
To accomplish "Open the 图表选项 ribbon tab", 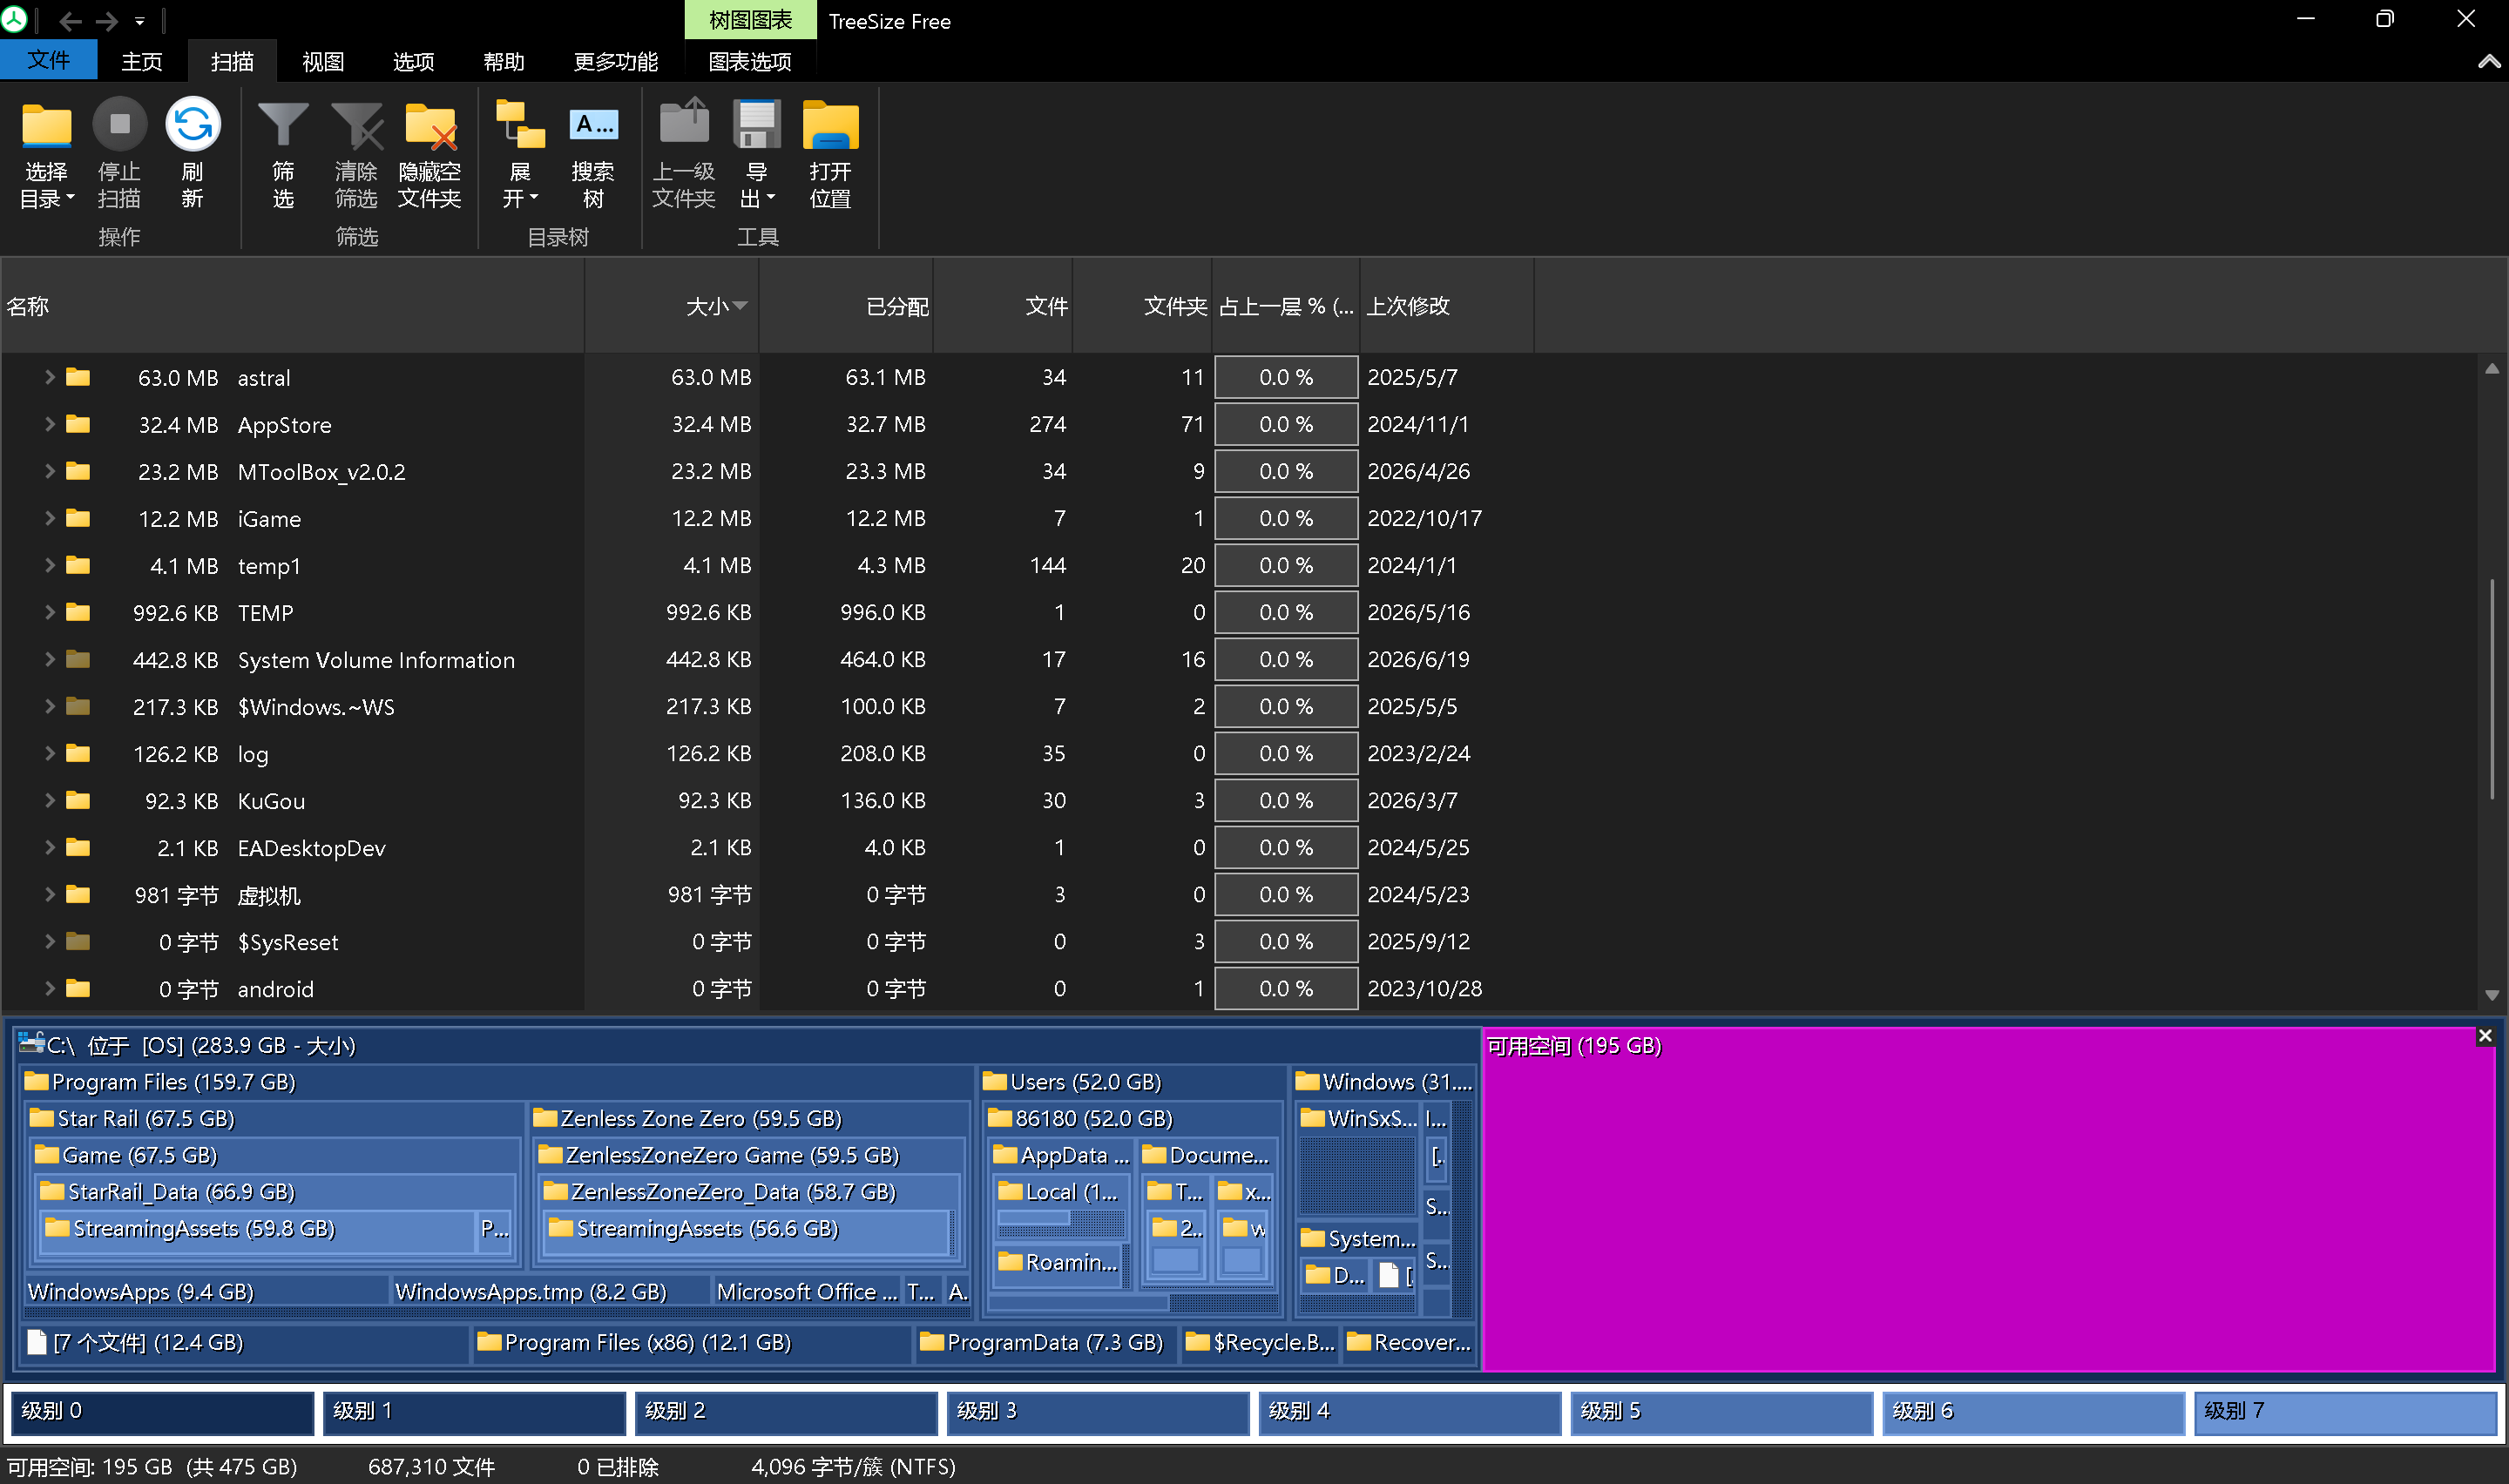I will [750, 61].
